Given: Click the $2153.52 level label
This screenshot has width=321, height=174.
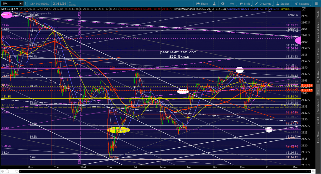Looking at the screenshot, I should (292, 57).
